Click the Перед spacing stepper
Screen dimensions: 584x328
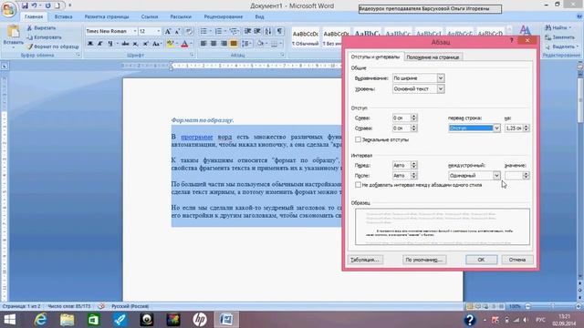click(413, 165)
